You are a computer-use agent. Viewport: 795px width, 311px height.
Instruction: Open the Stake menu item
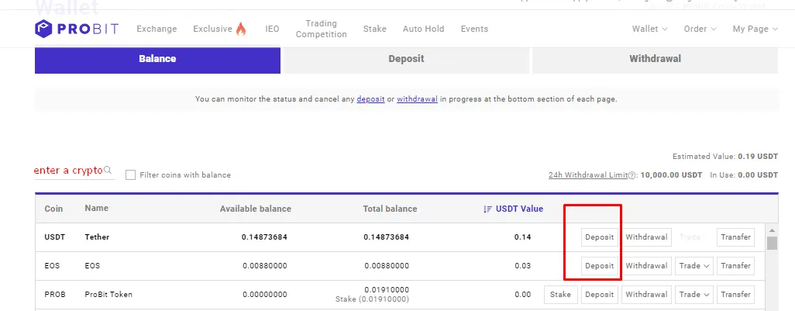[x=375, y=29]
